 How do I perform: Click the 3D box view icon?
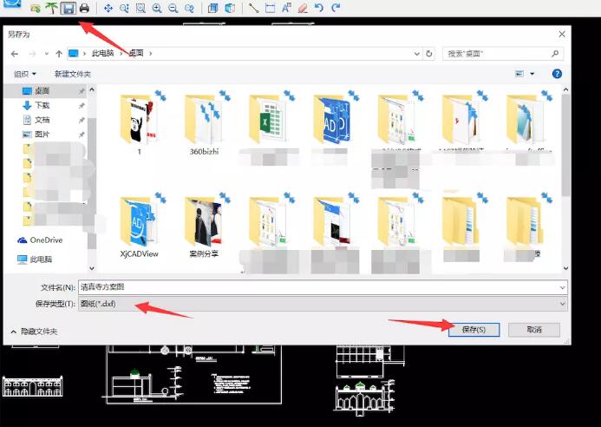tap(230, 8)
